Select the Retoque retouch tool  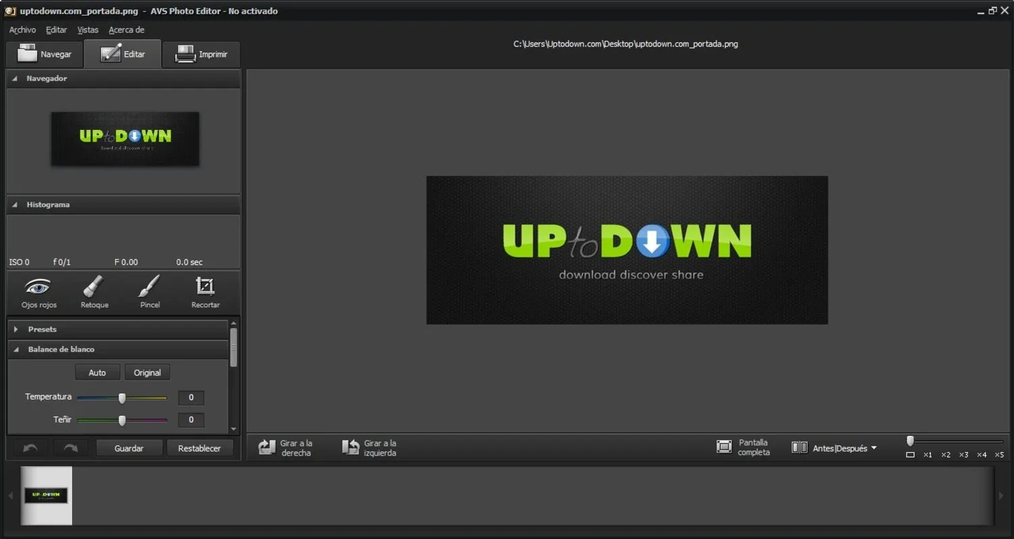click(x=94, y=292)
